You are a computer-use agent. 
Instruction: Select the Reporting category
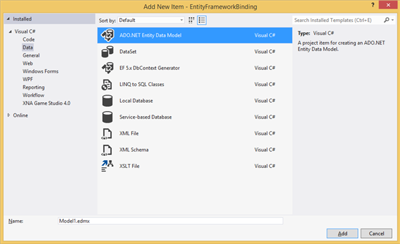[x=34, y=87]
